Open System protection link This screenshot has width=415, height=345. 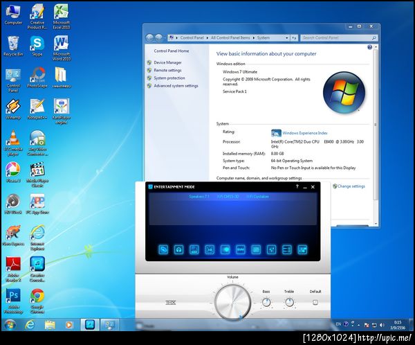(169, 78)
